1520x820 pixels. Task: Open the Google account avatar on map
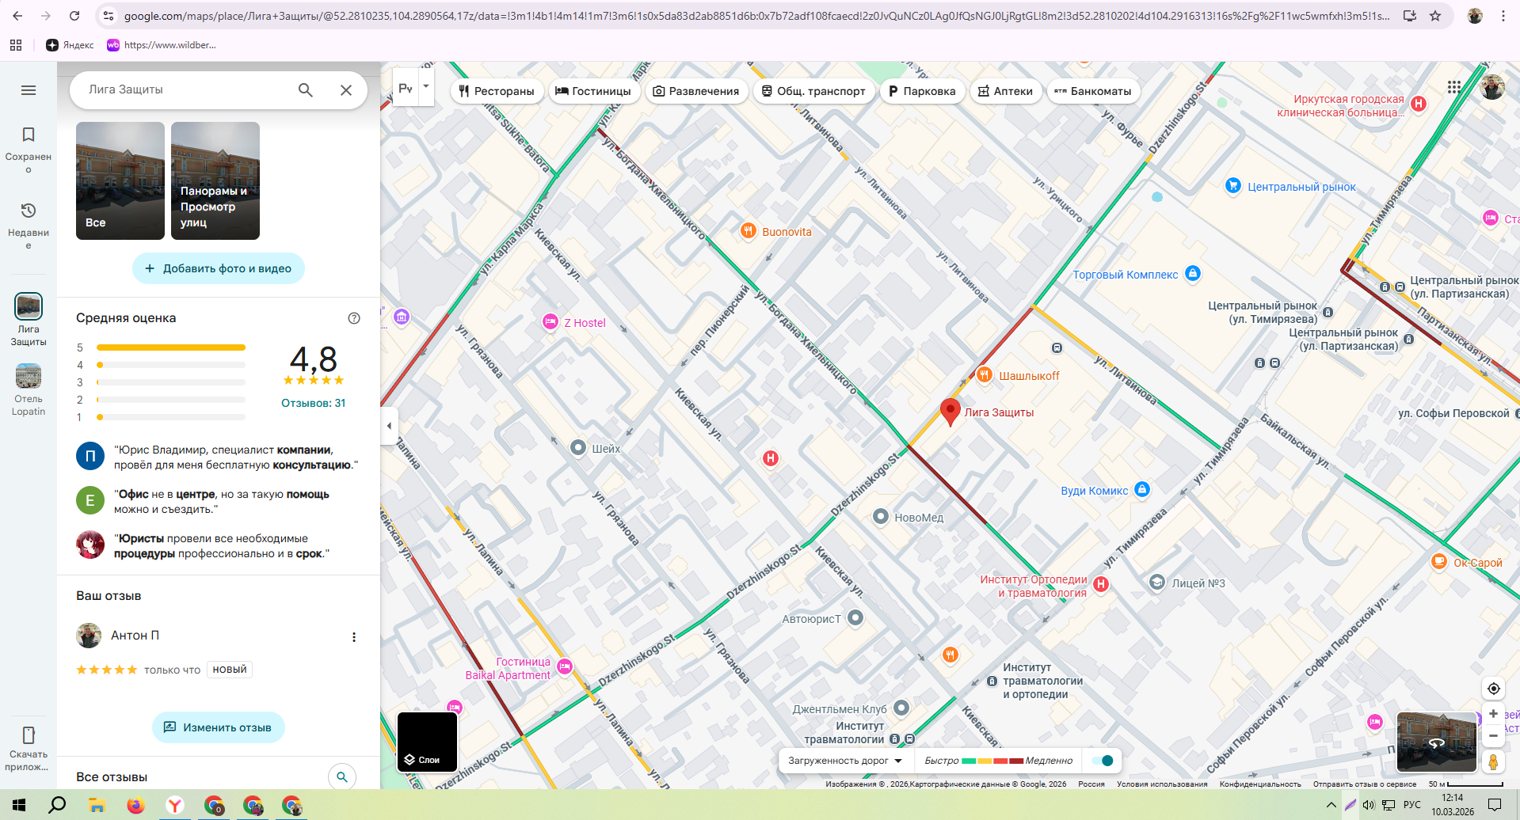(x=1492, y=87)
